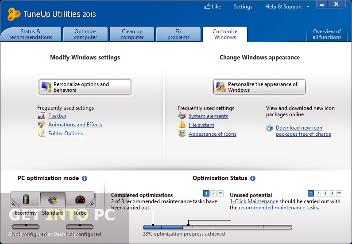
Task: Switch to Optimize computer tab
Action: (x=85, y=34)
